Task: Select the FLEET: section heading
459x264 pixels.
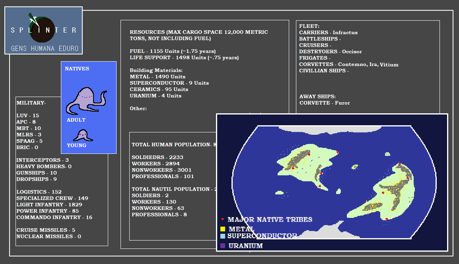Action: tap(309, 26)
